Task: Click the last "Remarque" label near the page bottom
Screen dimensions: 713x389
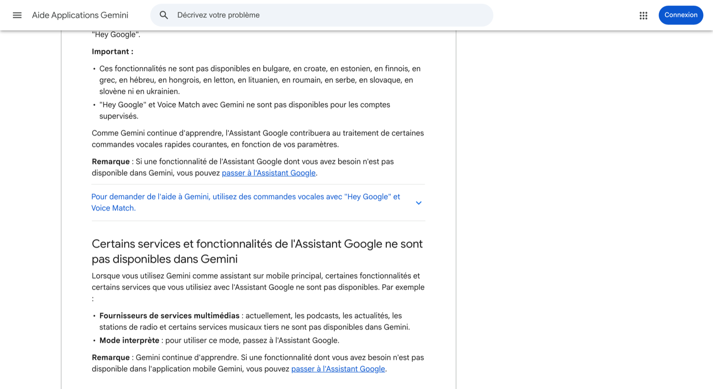Action: coord(111,357)
